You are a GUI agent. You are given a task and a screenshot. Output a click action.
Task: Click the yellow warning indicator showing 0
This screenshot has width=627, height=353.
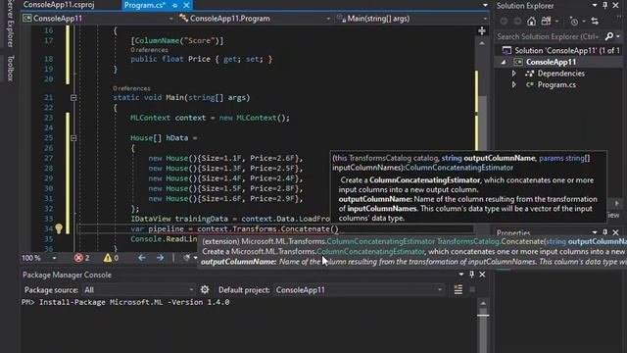tap(111, 258)
